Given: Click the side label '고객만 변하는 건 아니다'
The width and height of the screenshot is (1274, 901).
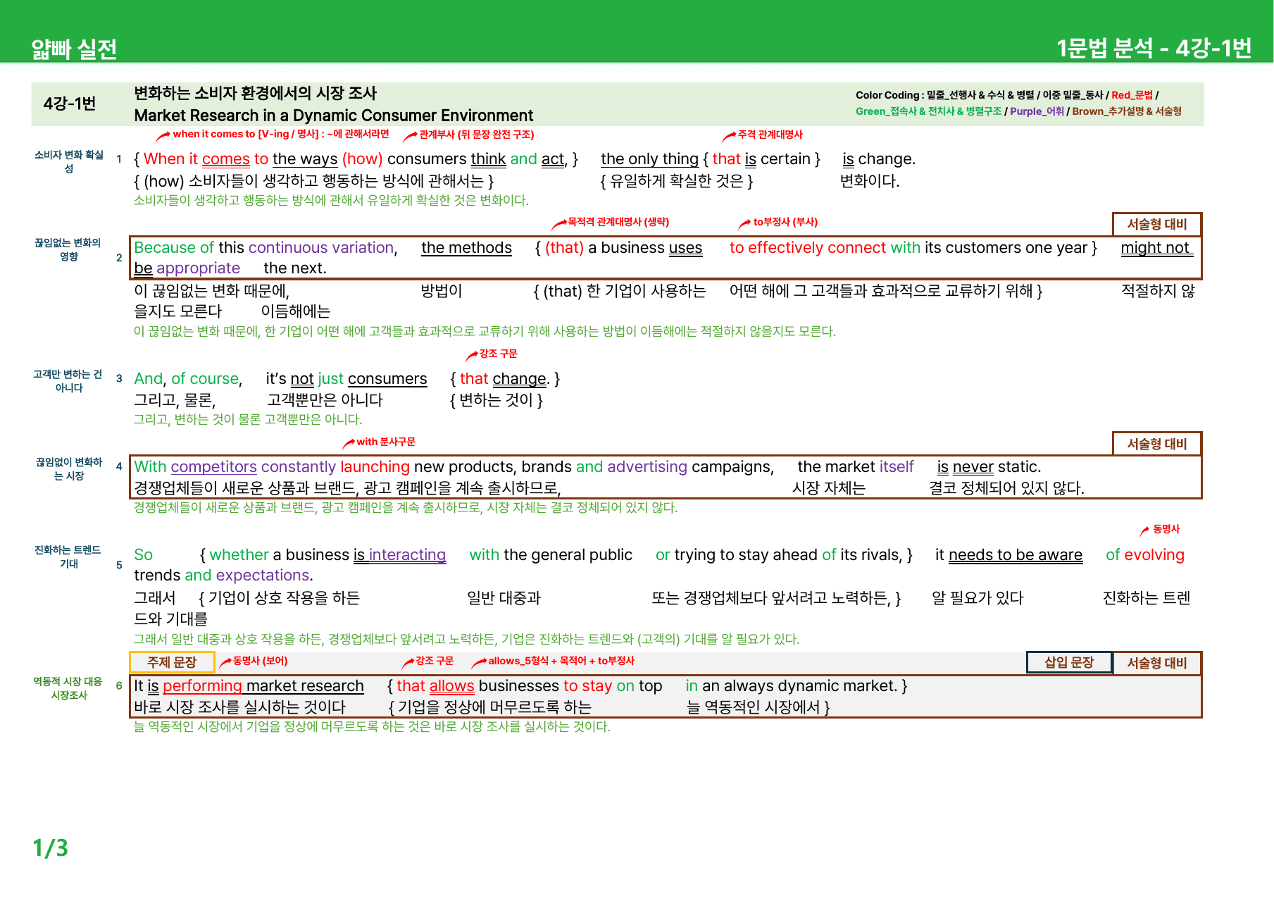Looking at the screenshot, I should coord(68,381).
